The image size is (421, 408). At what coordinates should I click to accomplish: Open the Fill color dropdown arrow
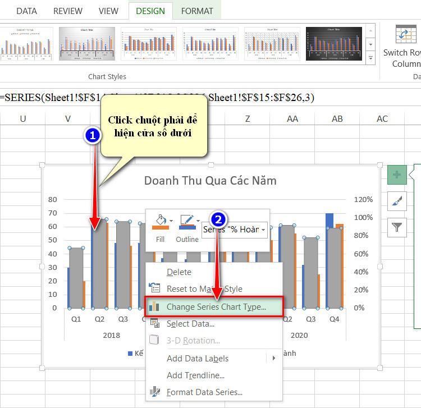(x=171, y=221)
